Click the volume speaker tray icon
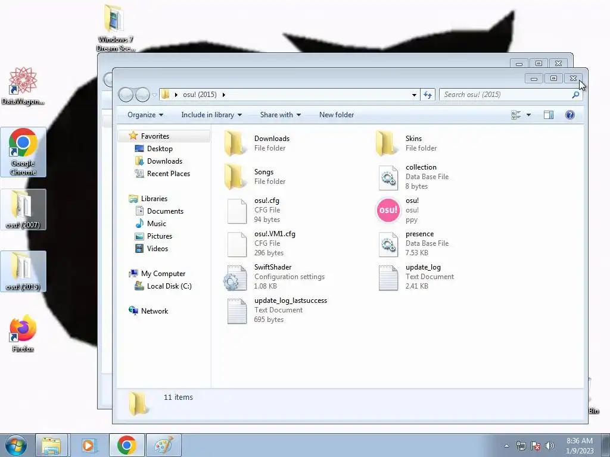This screenshot has width=610, height=457. pos(549,446)
